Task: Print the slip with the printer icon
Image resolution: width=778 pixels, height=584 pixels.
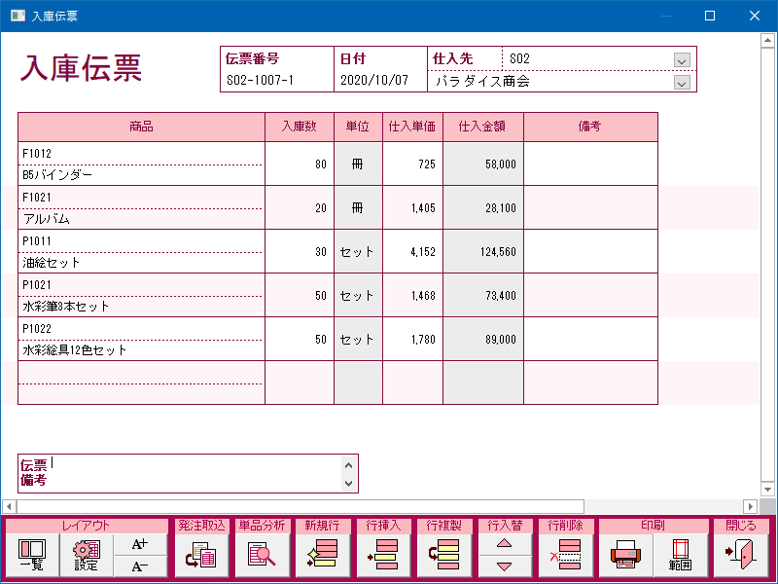Action: [x=625, y=556]
